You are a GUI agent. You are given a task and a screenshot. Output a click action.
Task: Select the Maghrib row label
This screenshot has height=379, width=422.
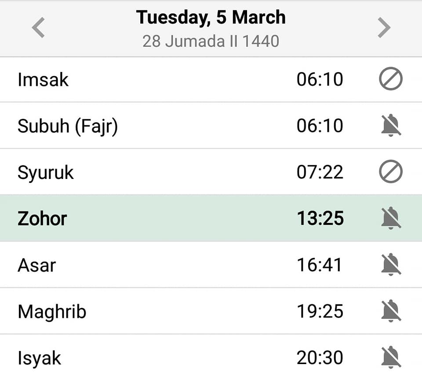(52, 312)
